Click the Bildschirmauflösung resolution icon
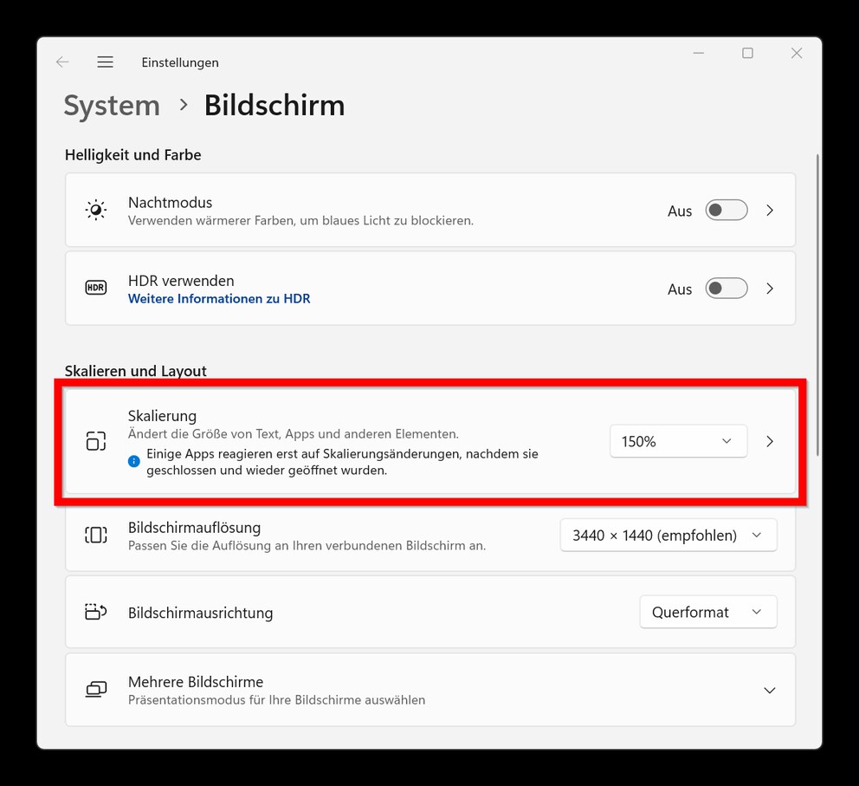Screen dimensions: 859x786 click(x=95, y=536)
